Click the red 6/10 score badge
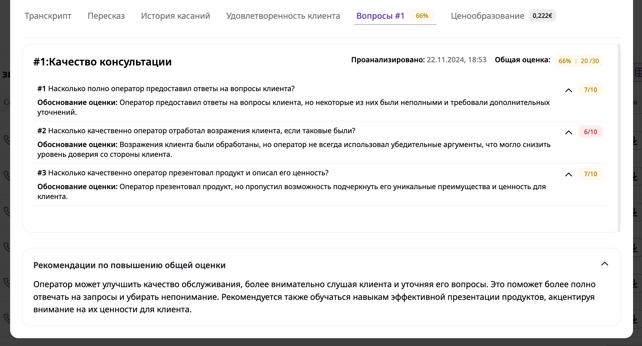Image resolution: width=642 pixels, height=346 pixels. tap(590, 132)
